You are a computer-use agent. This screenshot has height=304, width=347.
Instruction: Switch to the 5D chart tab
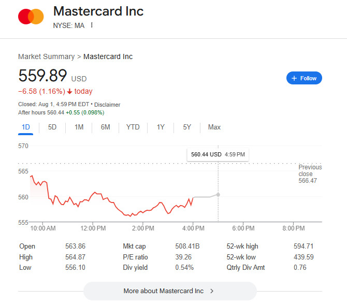[x=52, y=127]
